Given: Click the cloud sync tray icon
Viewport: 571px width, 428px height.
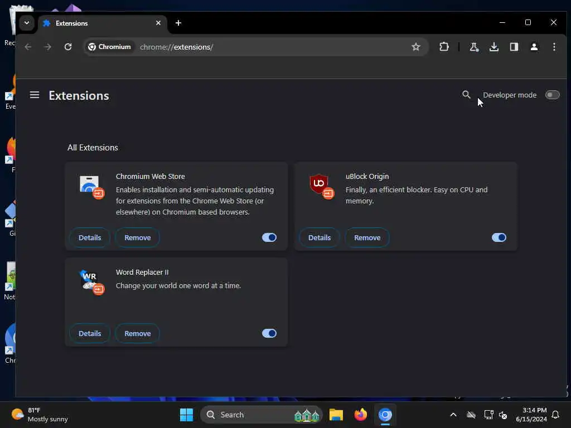Looking at the screenshot, I should pos(471,415).
